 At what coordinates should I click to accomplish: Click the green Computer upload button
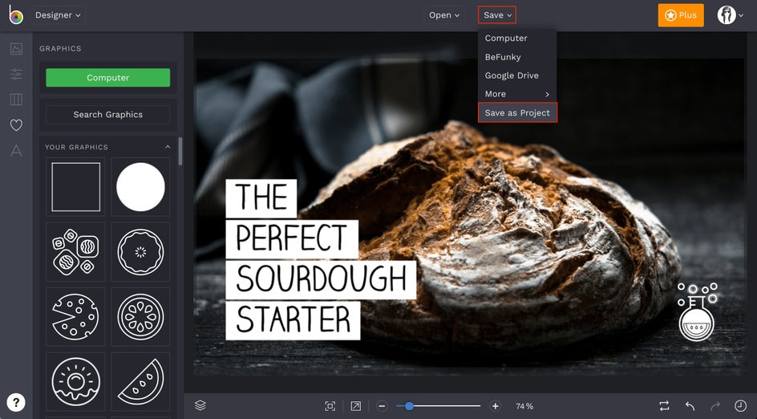pyautogui.click(x=107, y=78)
